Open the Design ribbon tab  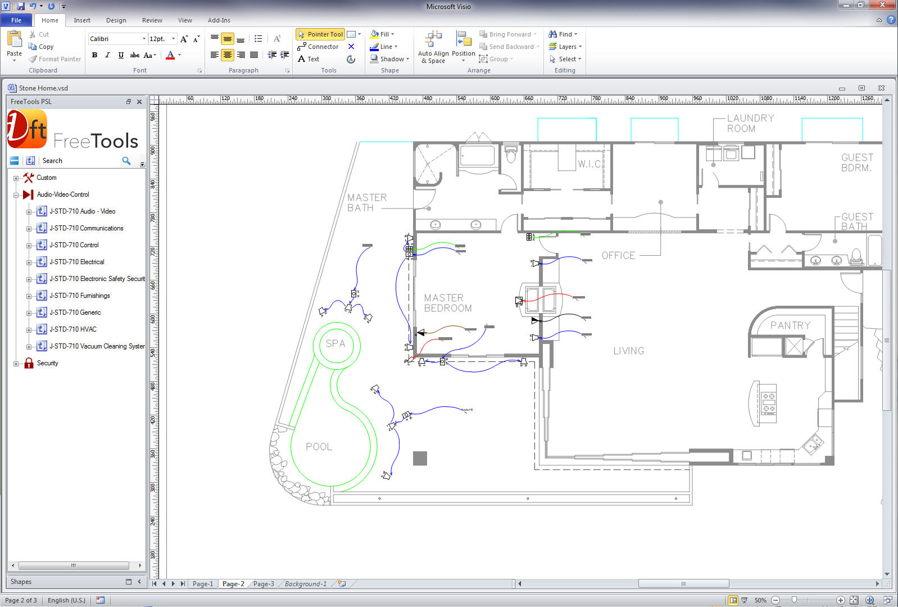click(x=116, y=20)
